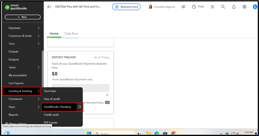Expand the Time menu chevron
This screenshot has width=259, height=136.
39,44
